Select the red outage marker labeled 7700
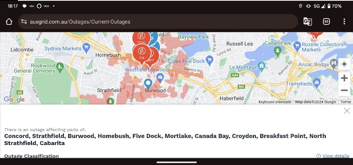The width and height of the screenshot is (353, 165). pyautogui.click(x=141, y=38)
